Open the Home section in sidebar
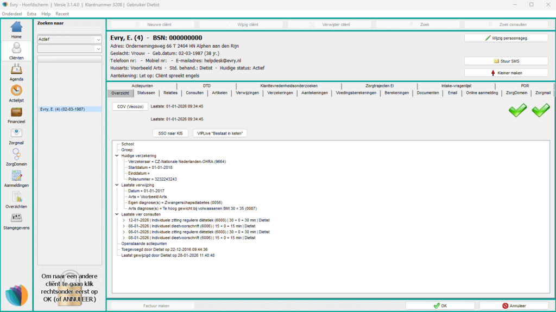The image size is (556, 312). point(16,30)
